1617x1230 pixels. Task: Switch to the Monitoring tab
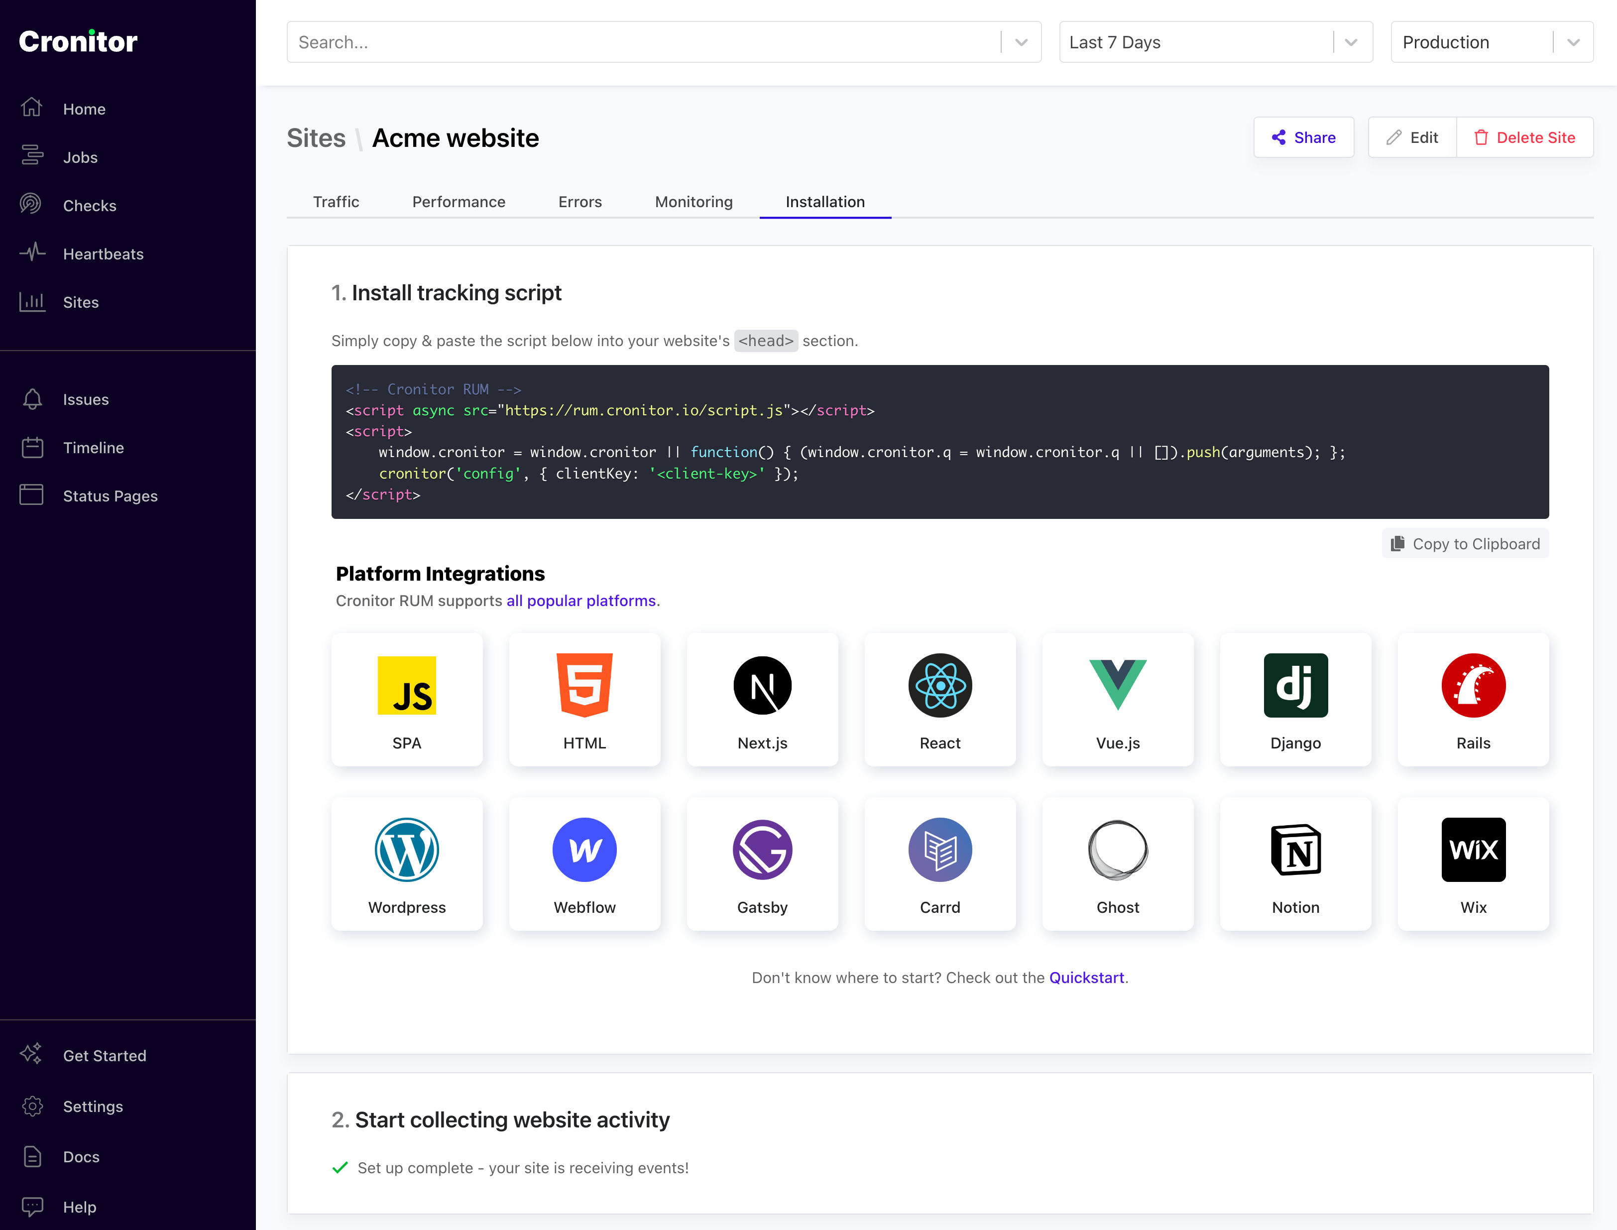[x=693, y=202]
